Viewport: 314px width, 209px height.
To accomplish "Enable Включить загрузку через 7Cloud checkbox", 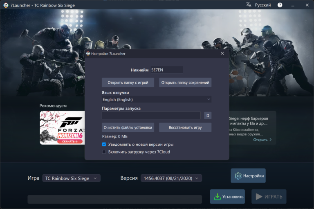I will [x=104, y=152].
